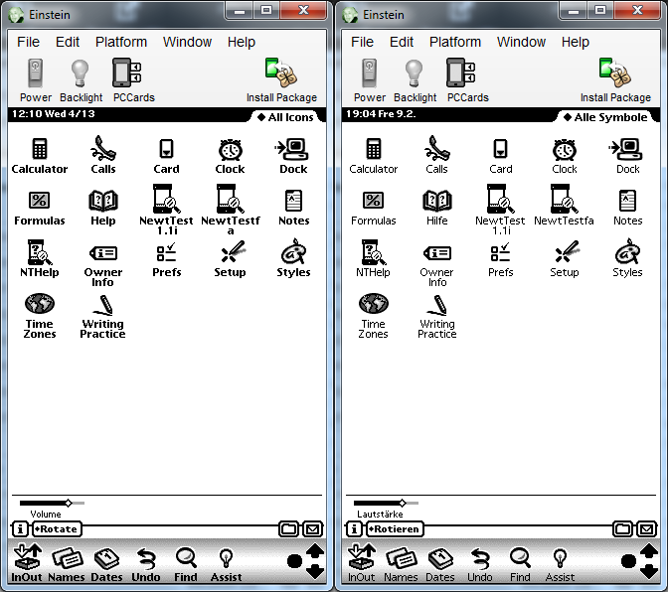Open Setup in the left Einstein window

pos(230,259)
